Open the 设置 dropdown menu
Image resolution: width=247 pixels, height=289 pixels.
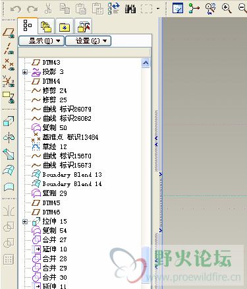pyautogui.click(x=88, y=41)
